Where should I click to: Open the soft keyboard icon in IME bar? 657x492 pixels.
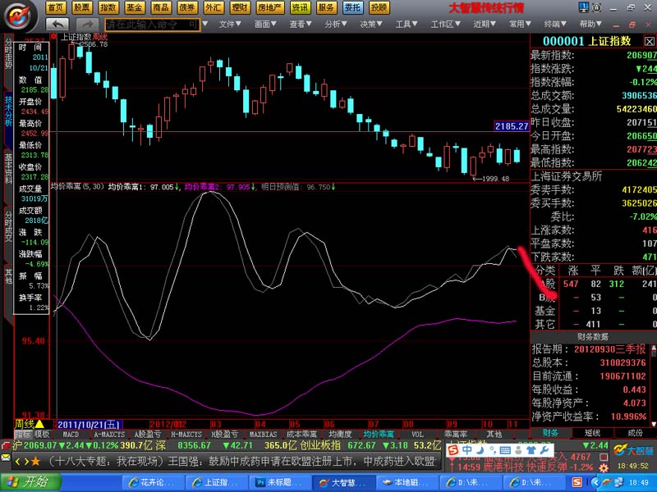click(505, 450)
